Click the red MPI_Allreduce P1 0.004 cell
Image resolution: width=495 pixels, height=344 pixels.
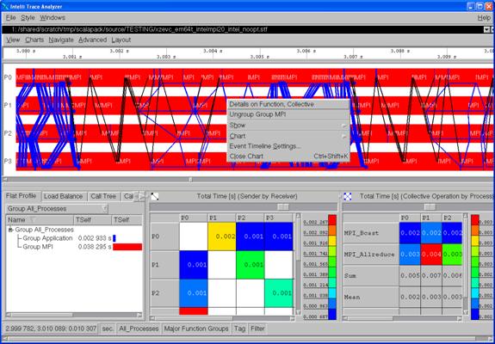tap(431, 255)
